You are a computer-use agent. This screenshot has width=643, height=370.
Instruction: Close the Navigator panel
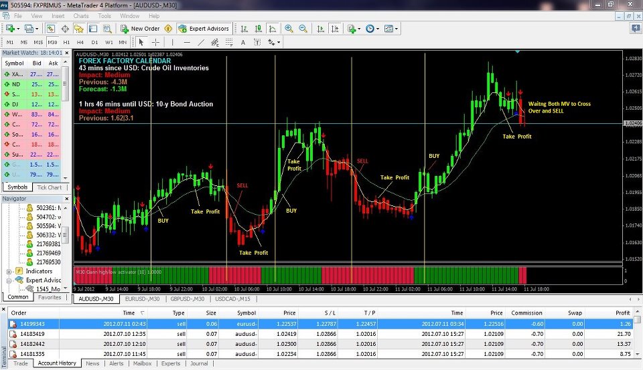pos(66,199)
